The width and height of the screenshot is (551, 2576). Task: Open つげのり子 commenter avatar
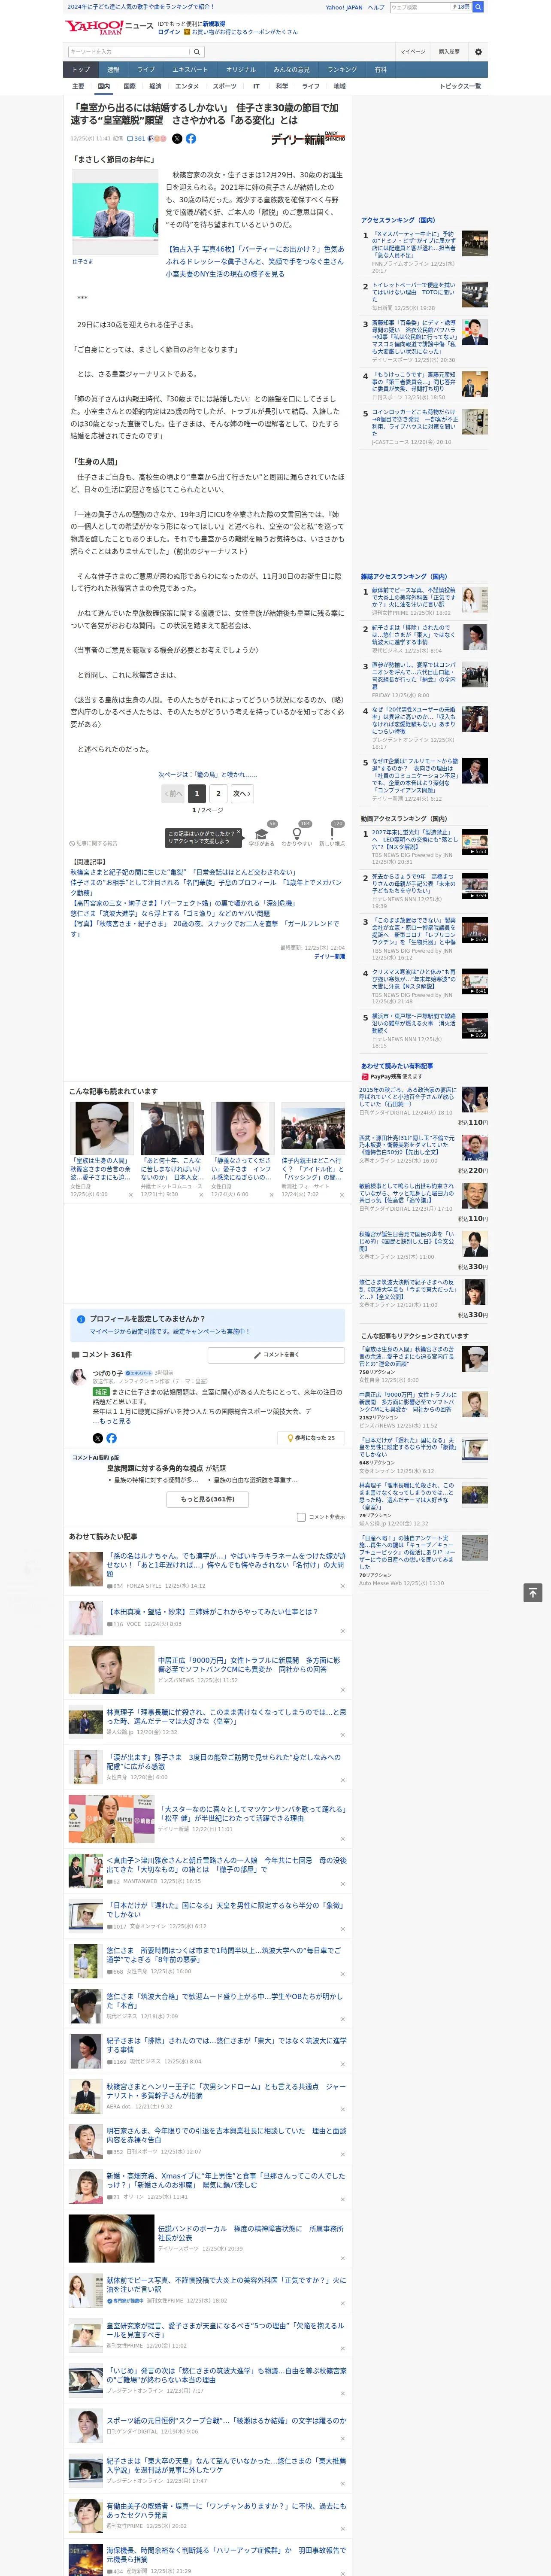(x=78, y=1376)
